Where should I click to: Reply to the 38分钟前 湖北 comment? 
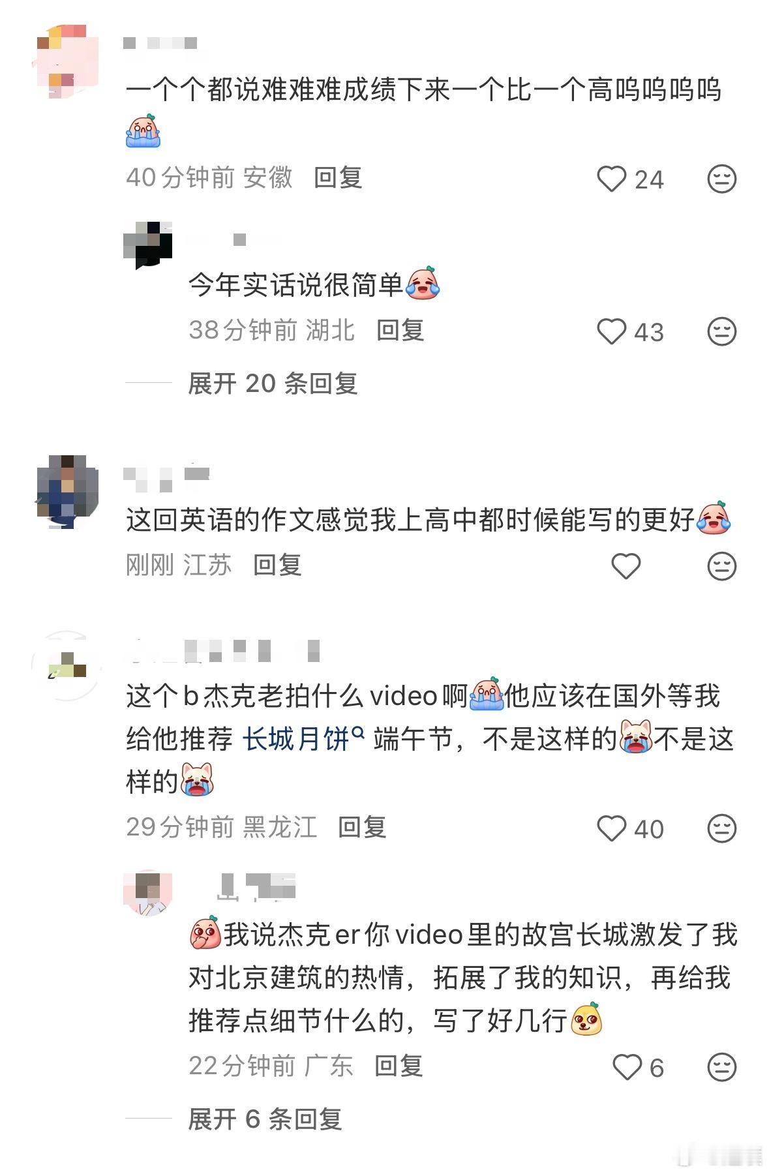[x=400, y=330]
